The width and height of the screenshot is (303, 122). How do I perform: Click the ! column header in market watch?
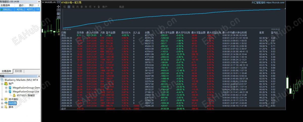point(38,5)
